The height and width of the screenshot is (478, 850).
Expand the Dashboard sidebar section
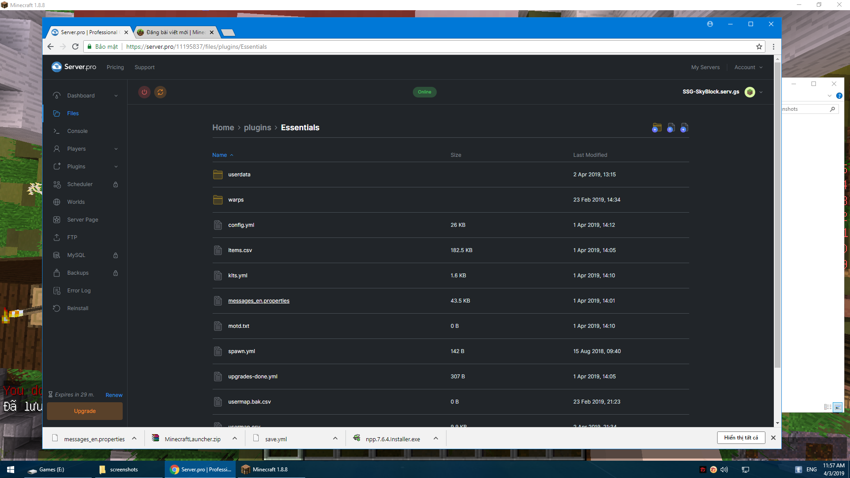[x=116, y=96]
